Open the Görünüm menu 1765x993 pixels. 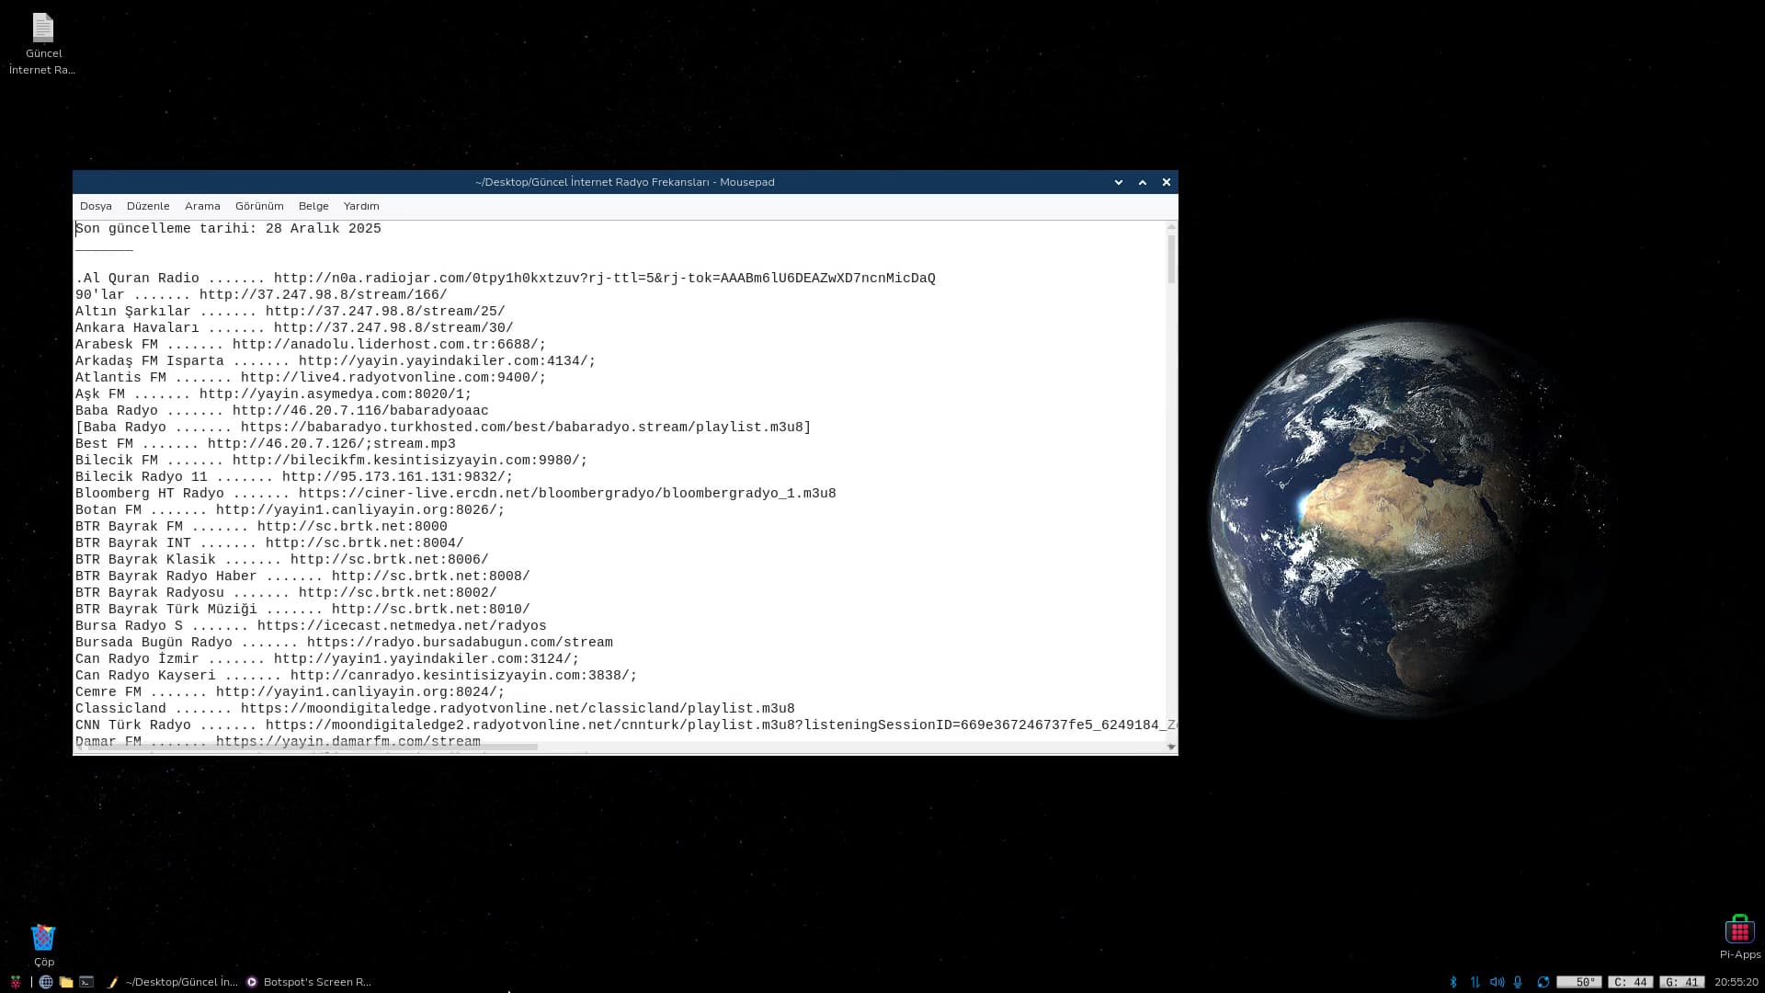pos(259,206)
